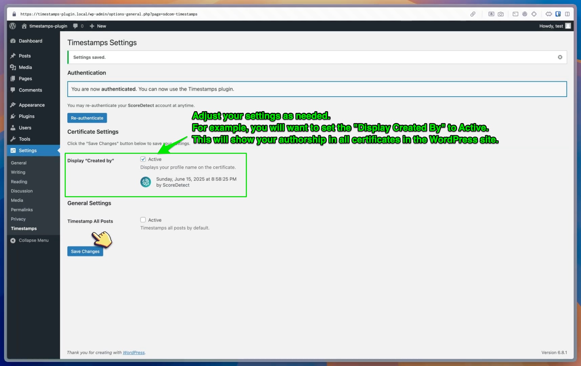Image resolution: width=581 pixels, height=366 pixels.
Task: Open Timestamps settings submenu
Action: [24, 228]
